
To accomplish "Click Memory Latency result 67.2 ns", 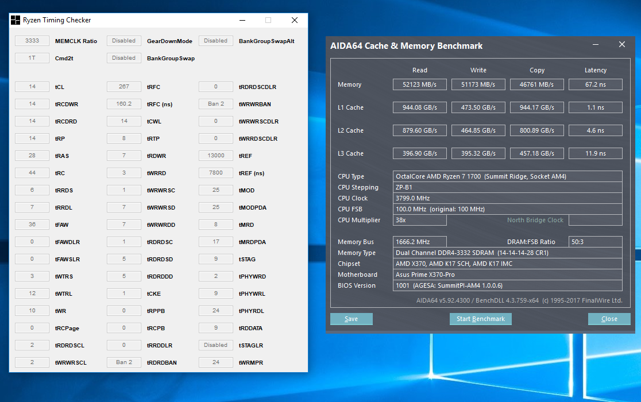I will point(596,84).
